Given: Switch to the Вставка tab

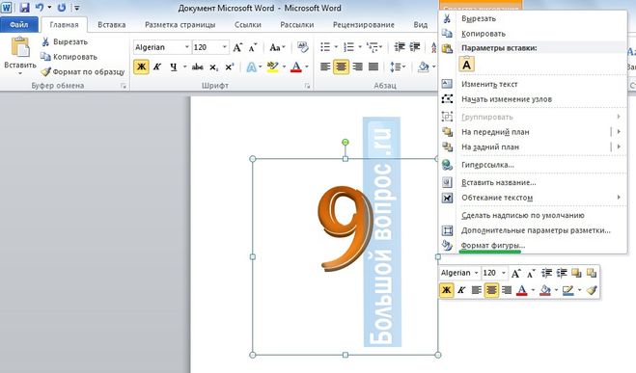Looking at the screenshot, I should click(112, 25).
